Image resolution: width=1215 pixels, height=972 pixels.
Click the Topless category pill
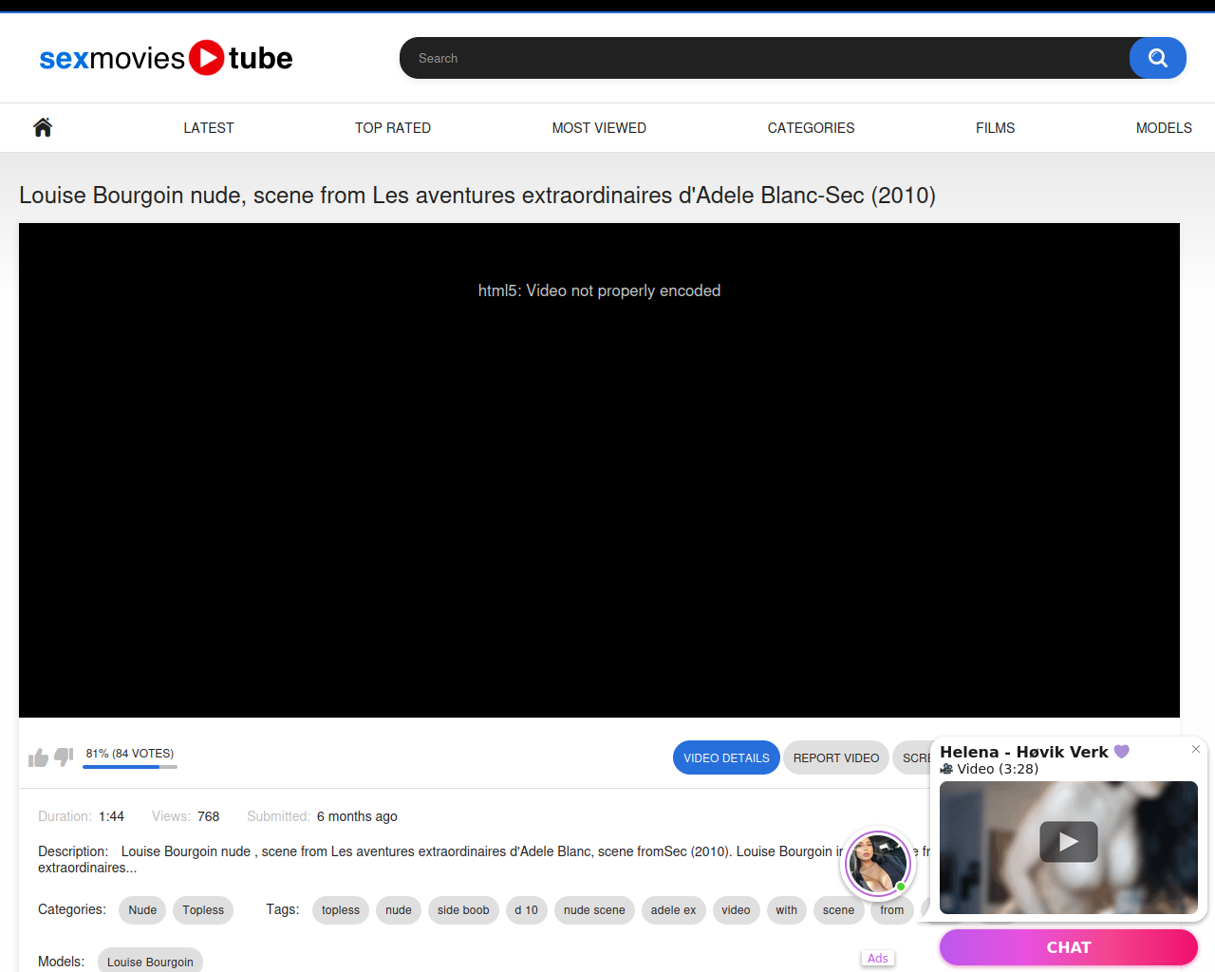coord(203,910)
